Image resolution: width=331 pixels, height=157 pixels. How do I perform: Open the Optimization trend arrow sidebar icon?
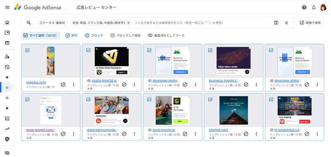click(x=7, y=129)
